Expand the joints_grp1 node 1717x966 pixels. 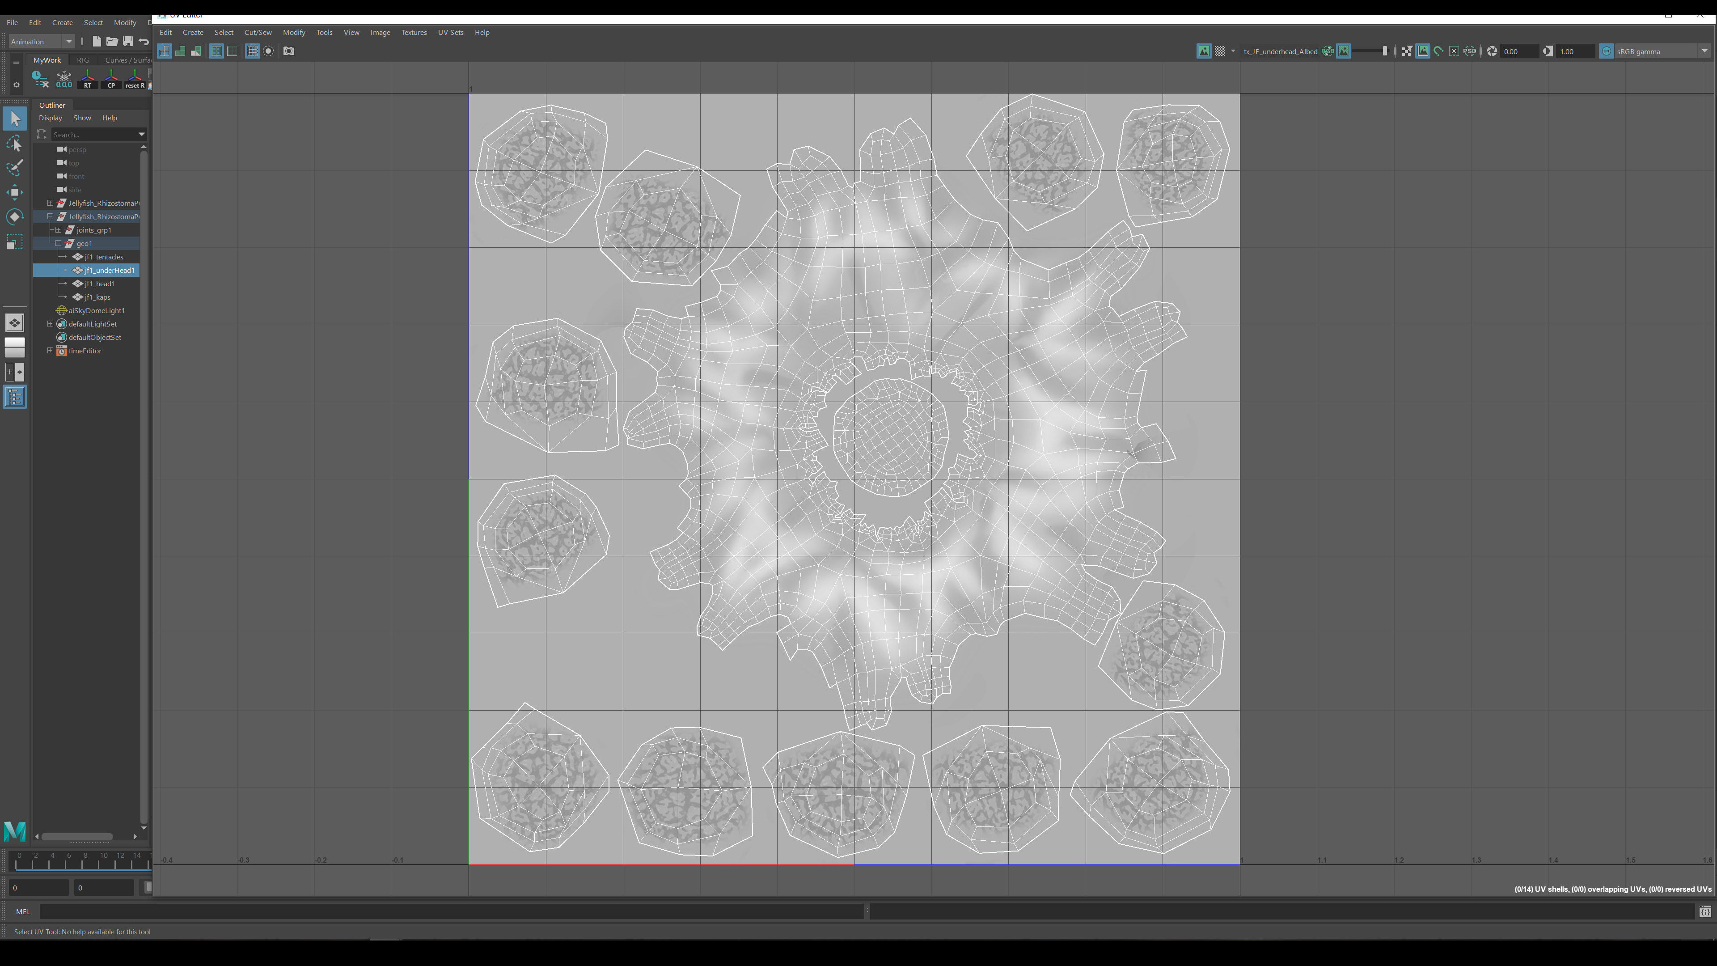59,230
